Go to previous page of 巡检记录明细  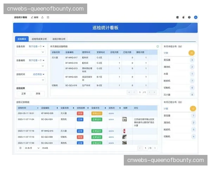[140, 148]
